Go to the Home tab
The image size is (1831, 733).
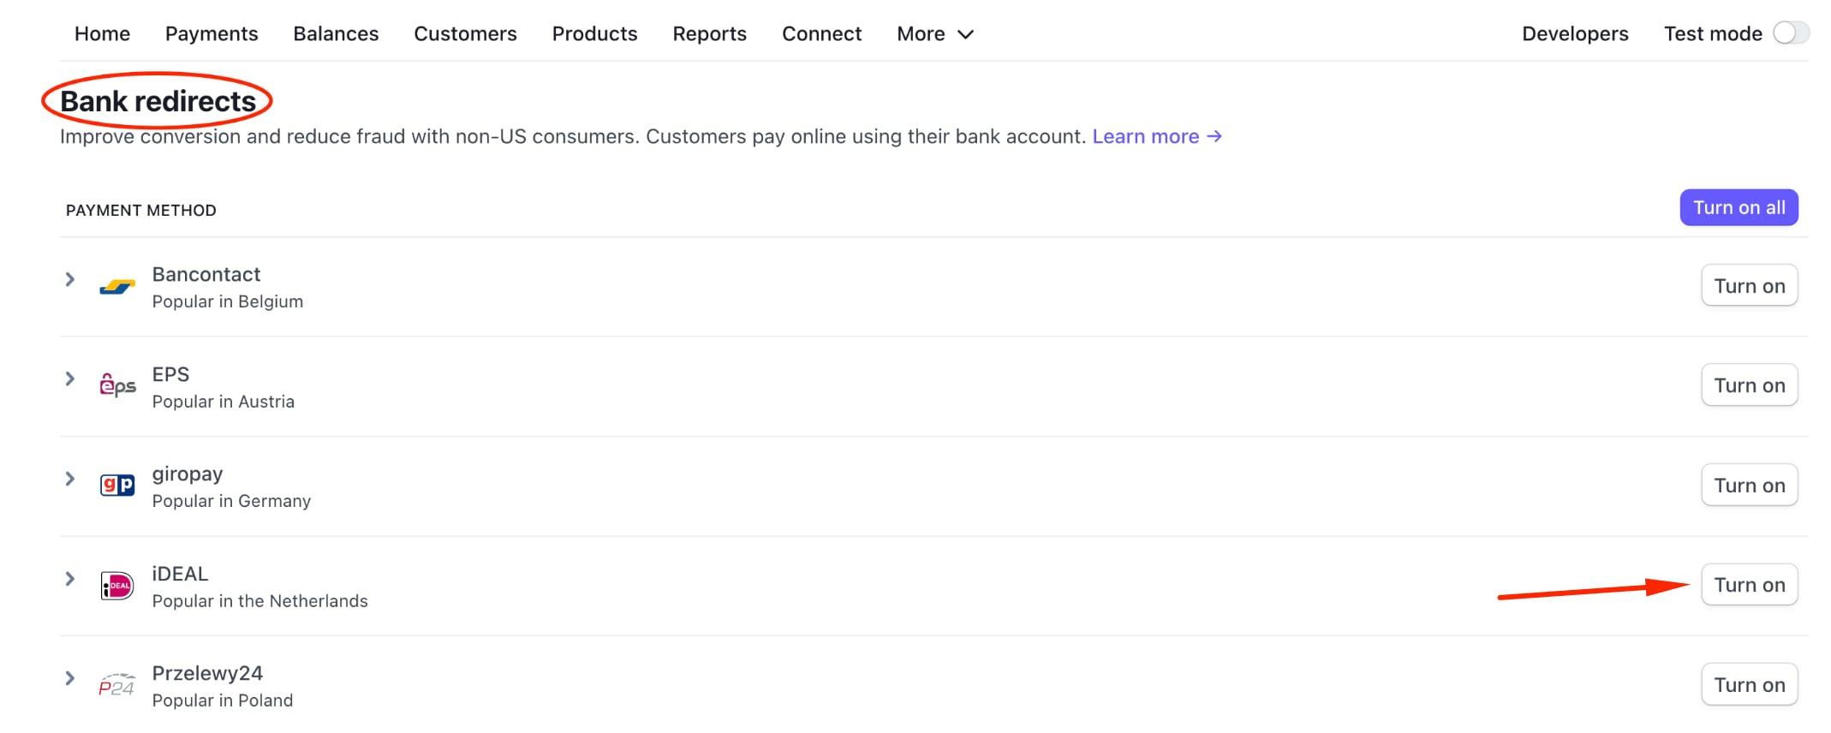pos(102,33)
